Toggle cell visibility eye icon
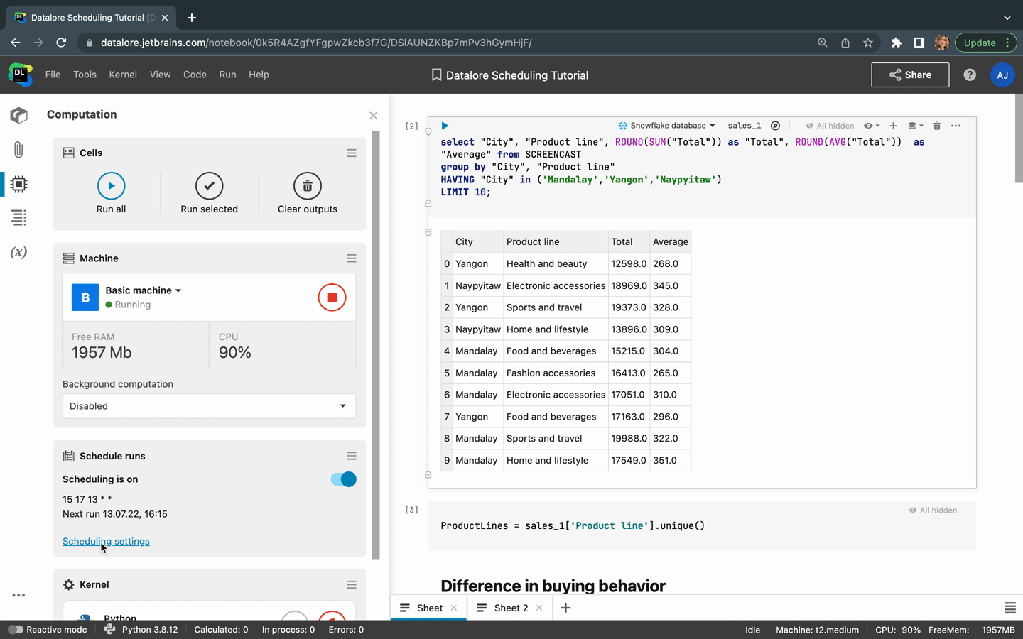 [870, 126]
